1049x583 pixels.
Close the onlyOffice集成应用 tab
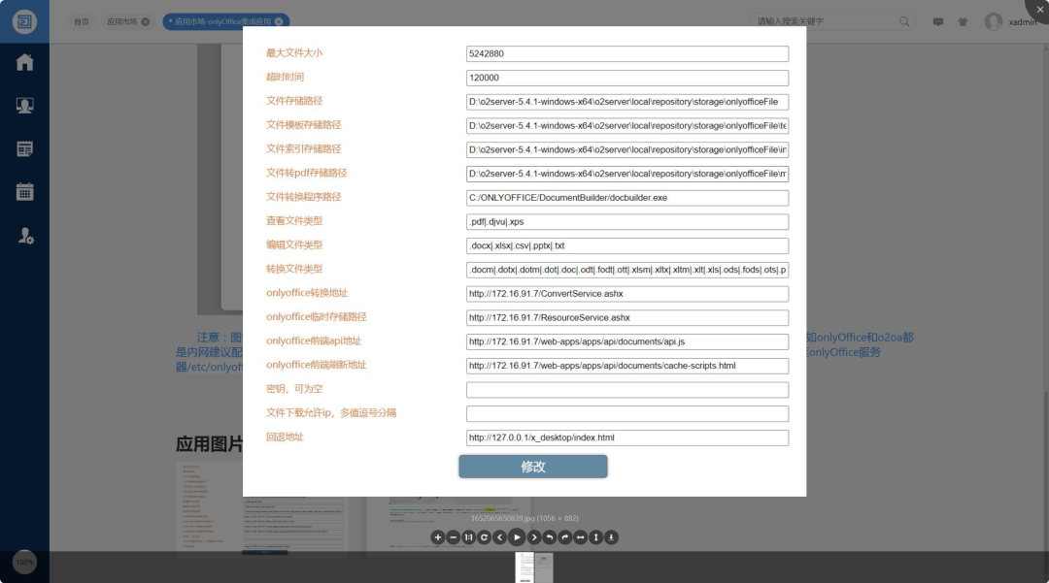[279, 21]
